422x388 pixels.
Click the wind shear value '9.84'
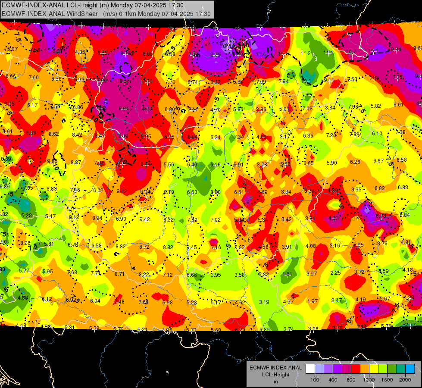pos(396,49)
